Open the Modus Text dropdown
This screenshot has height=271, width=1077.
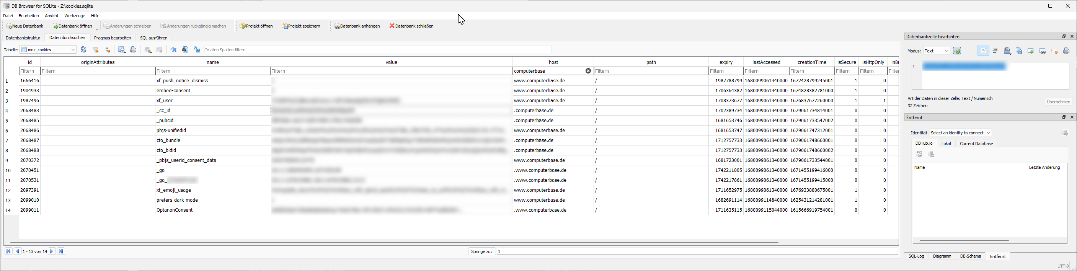point(937,51)
